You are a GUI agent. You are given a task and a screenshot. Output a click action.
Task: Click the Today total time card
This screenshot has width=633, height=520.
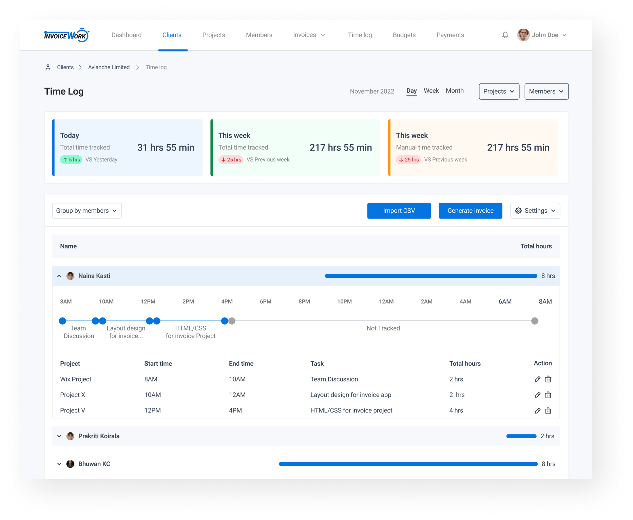click(127, 148)
